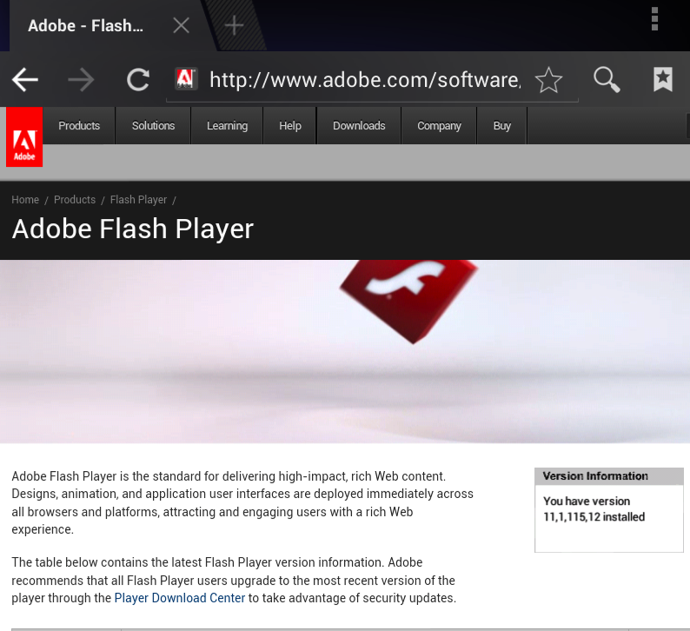Image resolution: width=690 pixels, height=631 pixels.
Task: Open the Company menu
Action: 439,126
